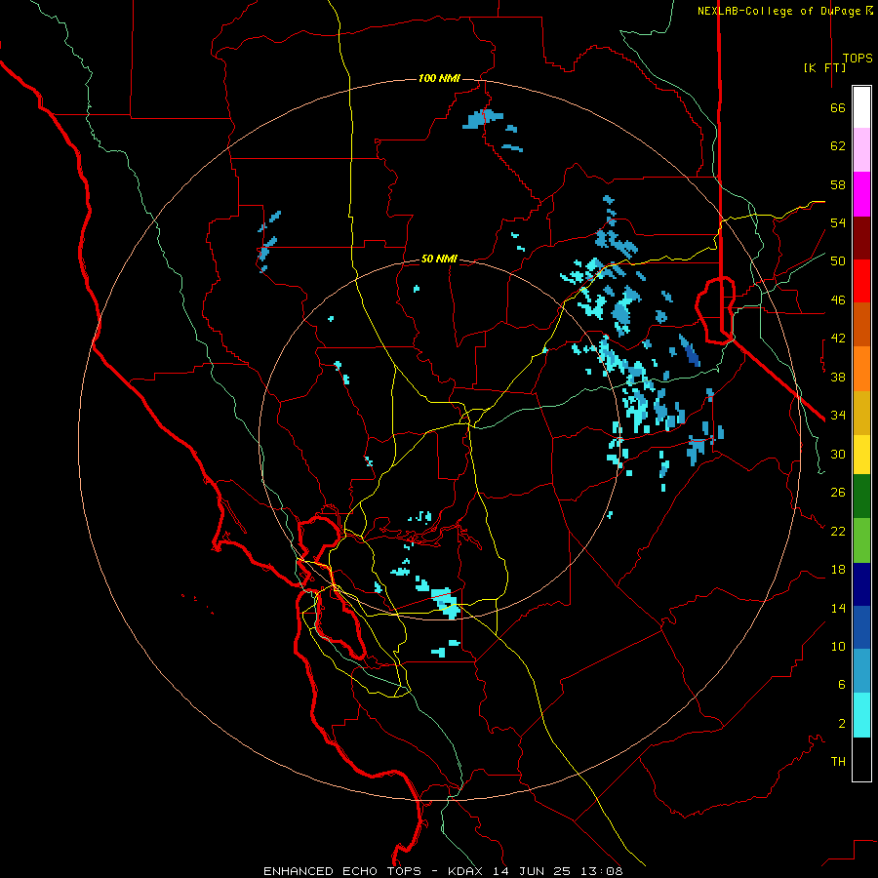
Task: Click the 18 legend value label
Action: click(x=838, y=570)
